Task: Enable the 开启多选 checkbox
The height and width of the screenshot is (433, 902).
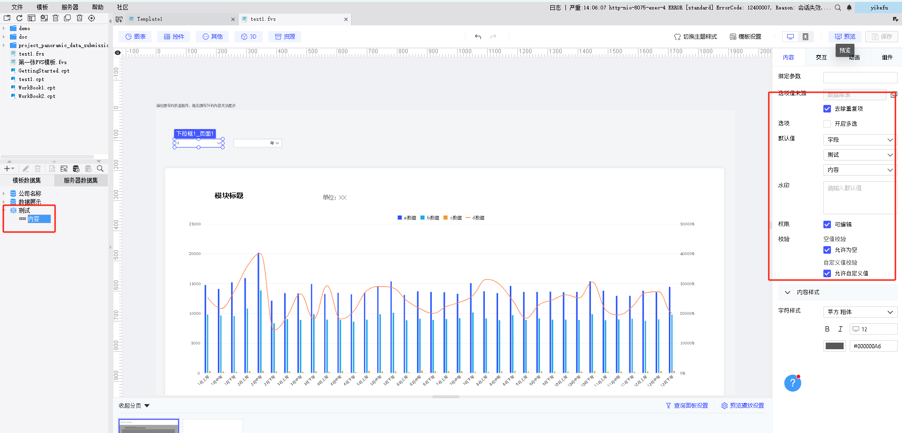Action: 827,124
